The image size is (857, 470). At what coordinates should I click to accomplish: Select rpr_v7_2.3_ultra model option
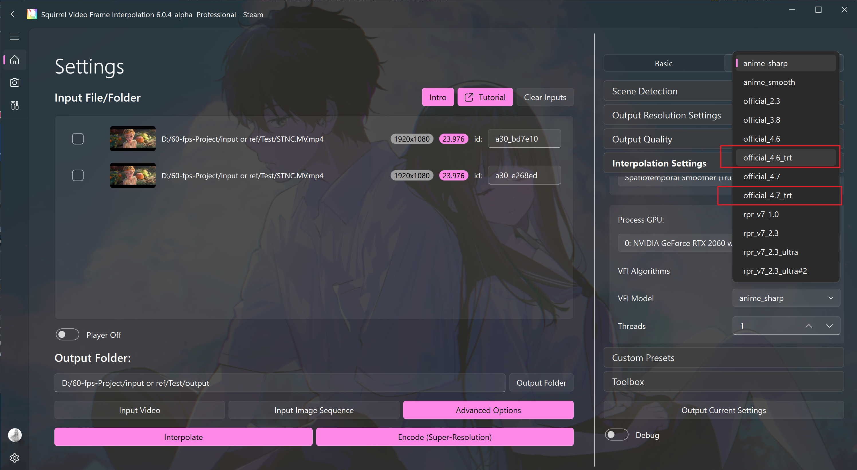click(786, 252)
